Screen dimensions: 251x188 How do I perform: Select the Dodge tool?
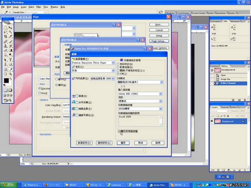[x=10, y=55]
